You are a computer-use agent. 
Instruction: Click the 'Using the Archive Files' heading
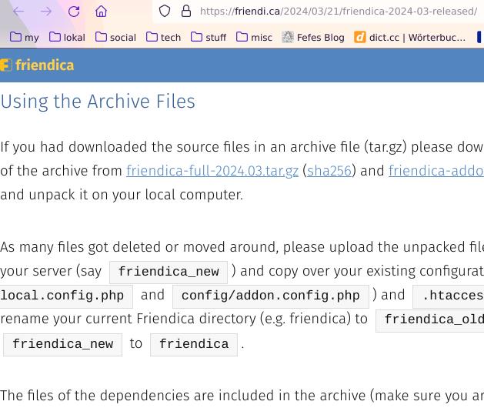[98, 102]
